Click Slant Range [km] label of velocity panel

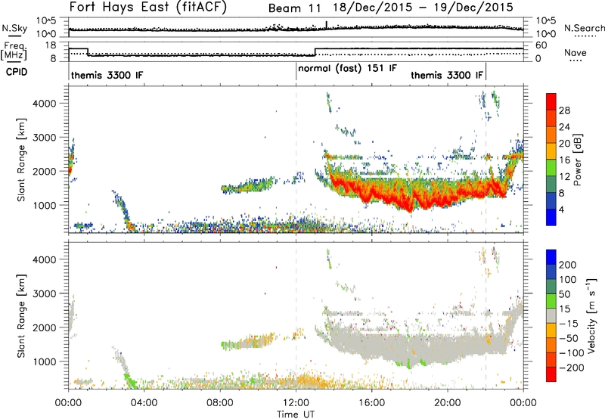(x=21, y=316)
